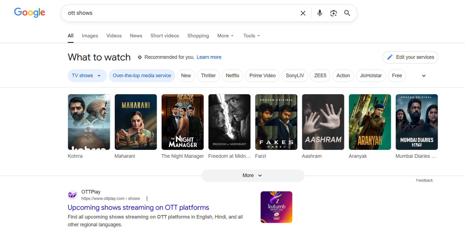This screenshot has height=235, width=465.
Task: Open the Freedom at Midnight poster
Action: pos(229,122)
